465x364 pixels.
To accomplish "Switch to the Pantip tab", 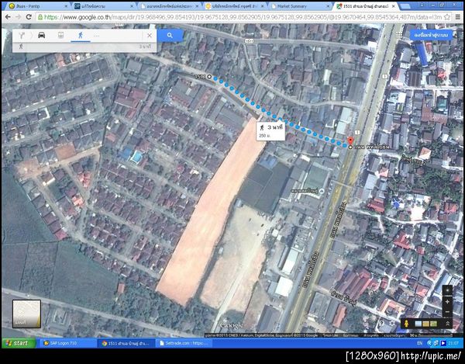I will point(38,6).
